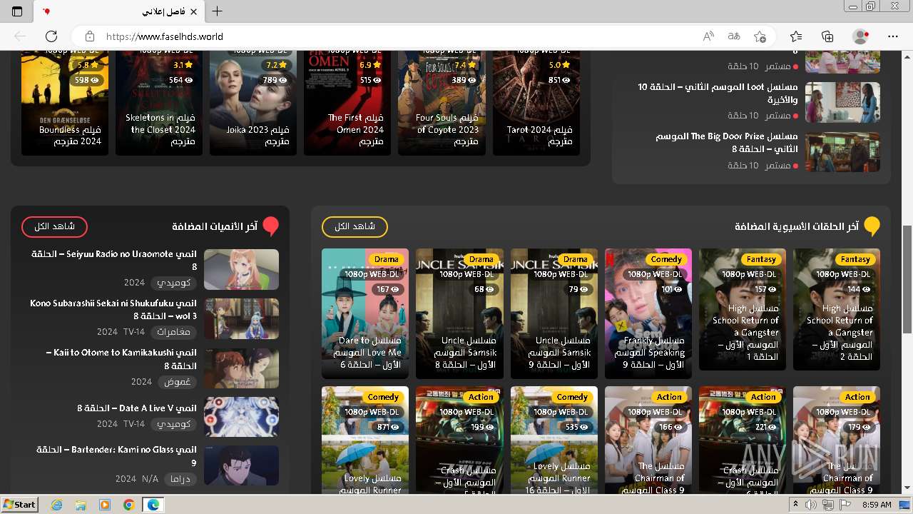Open translate page option
The width and height of the screenshot is (913, 514).
point(734,36)
